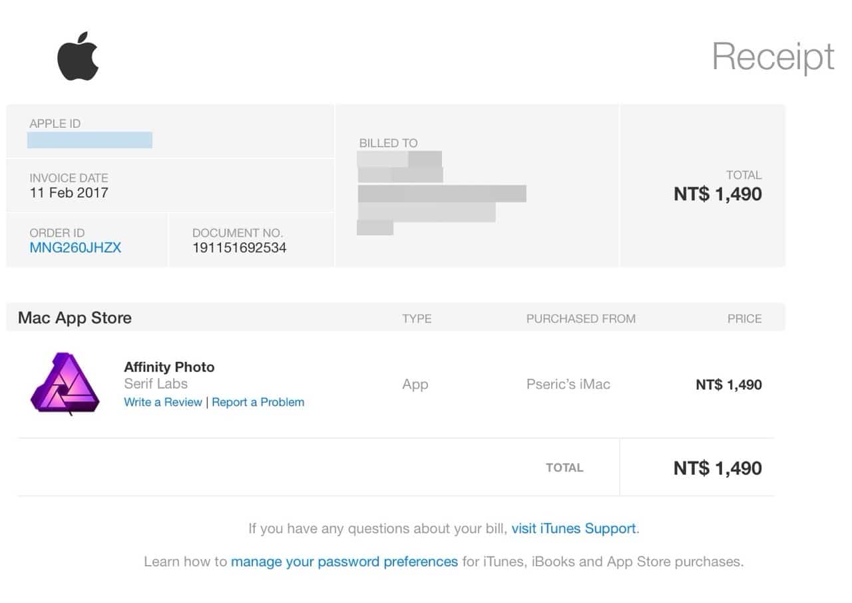The height and width of the screenshot is (603, 852).
Task: Select the redacted Apple ID field
Action: (90, 140)
